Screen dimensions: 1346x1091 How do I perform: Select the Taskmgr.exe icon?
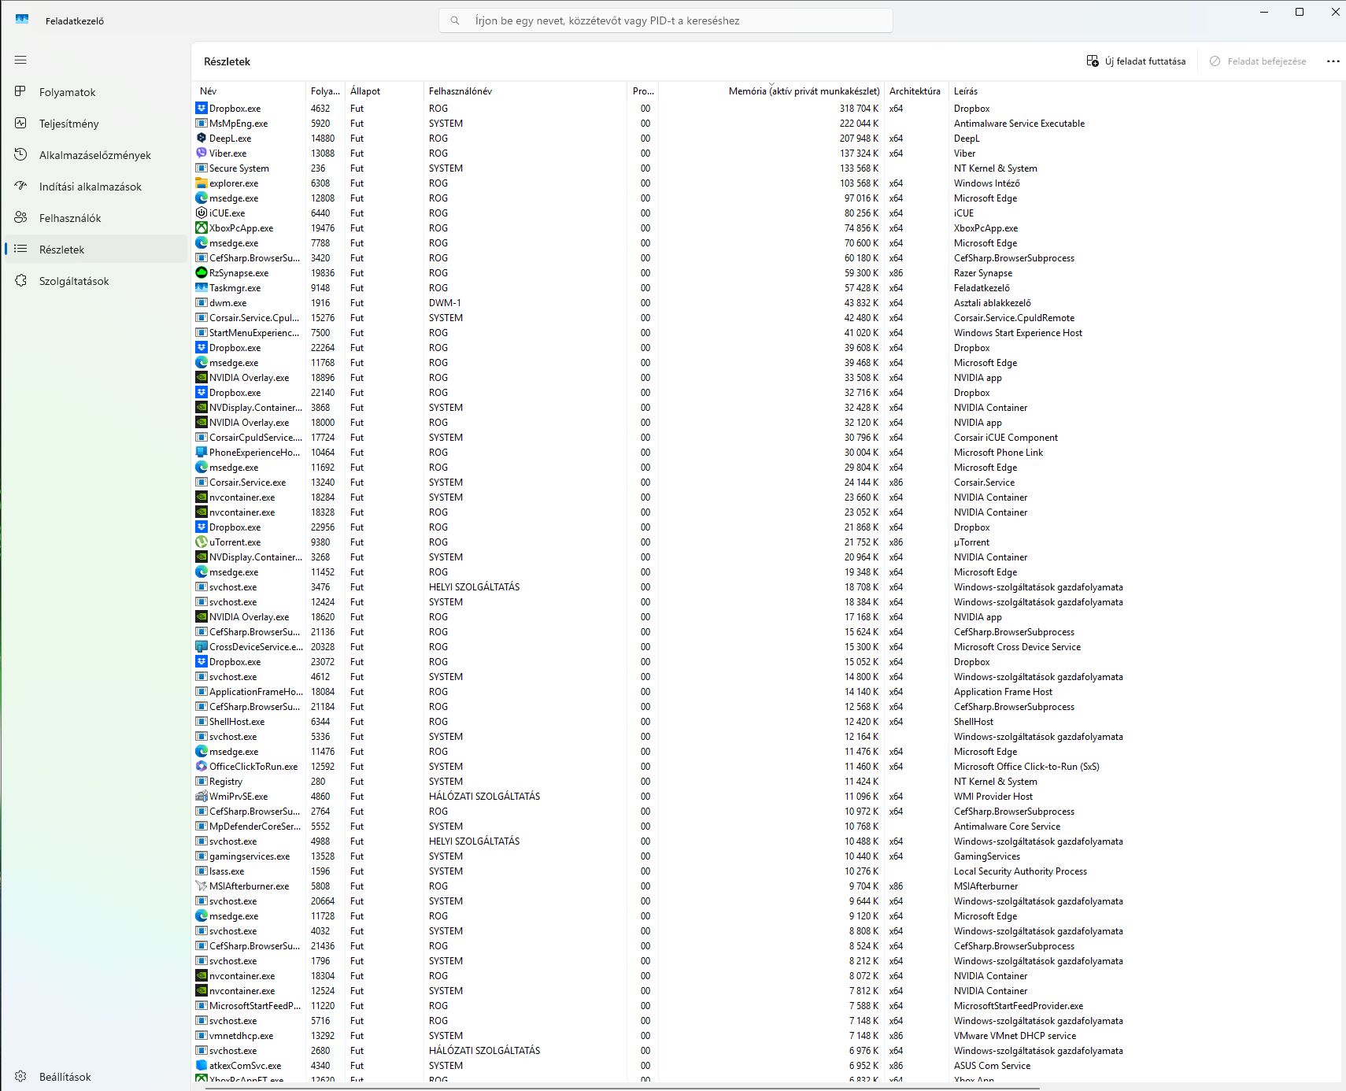pyautogui.click(x=202, y=288)
